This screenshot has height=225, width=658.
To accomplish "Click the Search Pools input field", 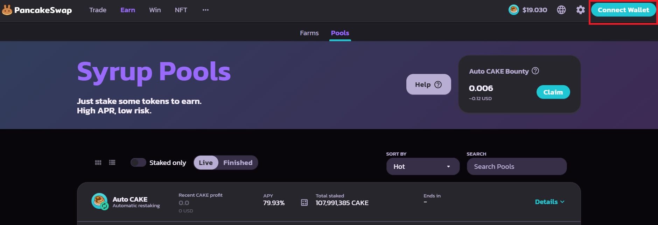I will coord(517,166).
